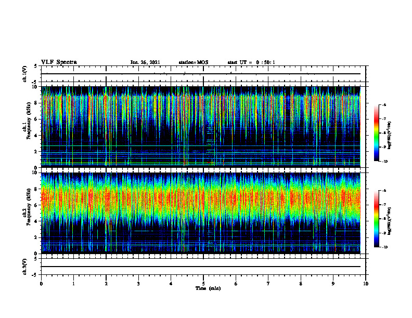Click the "2" kHz tick on ch.2 frequency axis
The height and width of the screenshot is (318, 412).
[36, 237]
